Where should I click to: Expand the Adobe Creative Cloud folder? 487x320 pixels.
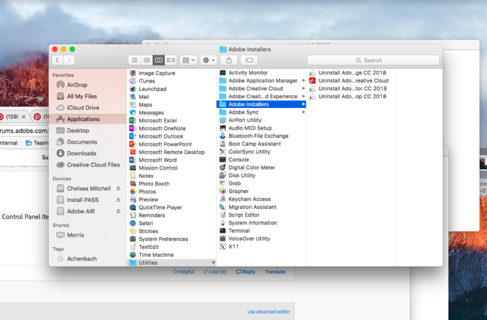pos(304,89)
